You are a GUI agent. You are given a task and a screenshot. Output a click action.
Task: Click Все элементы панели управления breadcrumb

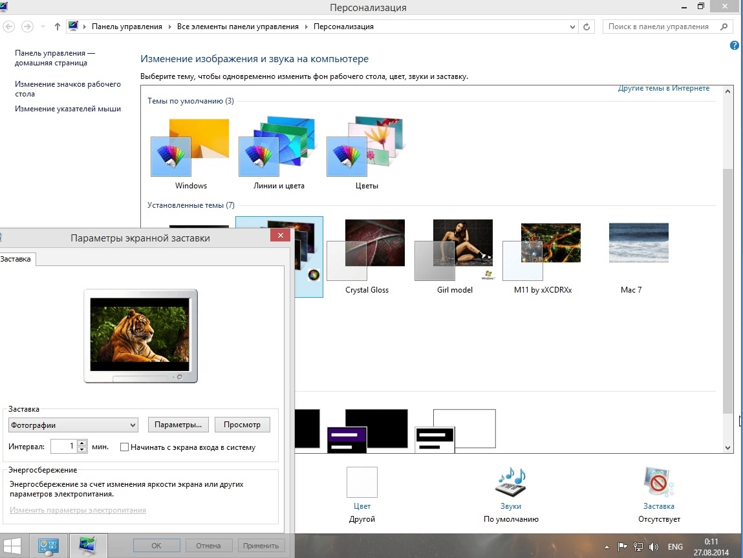238,27
